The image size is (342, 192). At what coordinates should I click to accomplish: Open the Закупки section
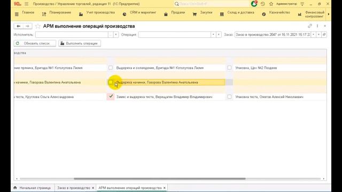click(x=206, y=12)
